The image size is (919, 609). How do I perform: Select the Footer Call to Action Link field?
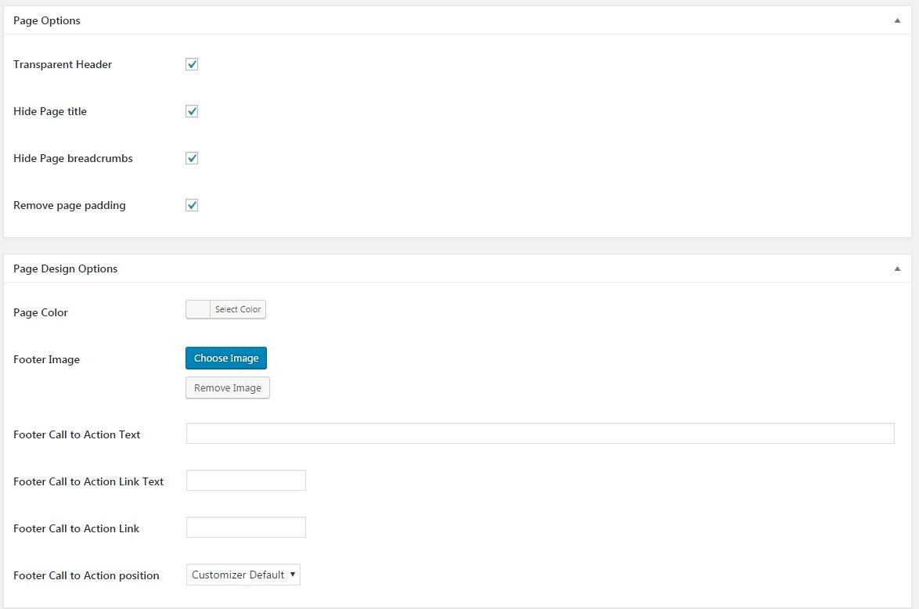click(x=246, y=528)
